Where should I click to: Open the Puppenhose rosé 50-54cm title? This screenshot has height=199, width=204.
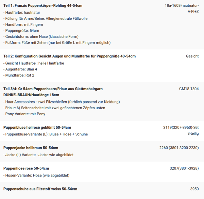tap(26, 168)
